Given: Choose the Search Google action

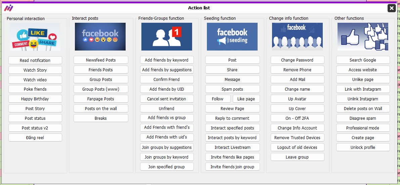Looking at the screenshot, I should (363, 60).
